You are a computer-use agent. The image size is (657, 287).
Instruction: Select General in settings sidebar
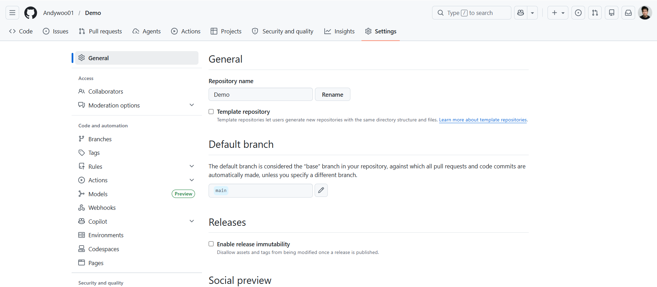pyautogui.click(x=137, y=58)
